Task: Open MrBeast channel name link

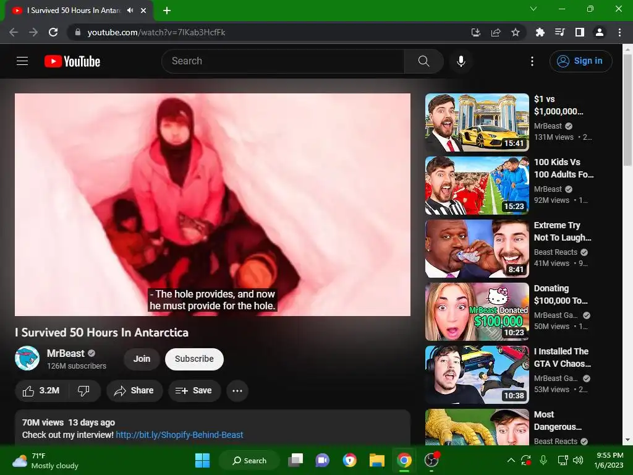Action: tap(66, 353)
